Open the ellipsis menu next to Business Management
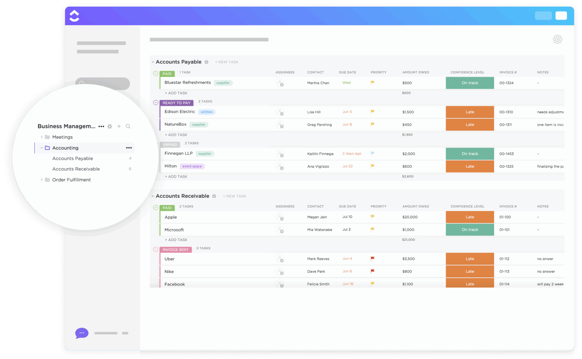The height and width of the screenshot is (359, 582). coord(101,126)
